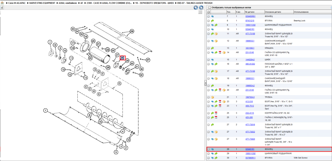
Task: Select callout 38 on the diagram
Action: coord(132,31)
